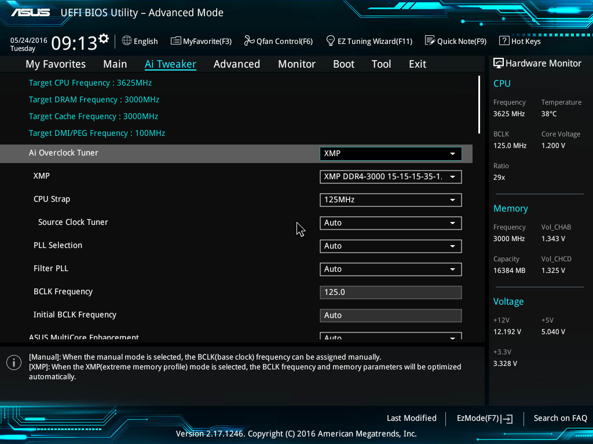Select the BCLK Frequency label
The image size is (593, 444).
coord(63,291)
